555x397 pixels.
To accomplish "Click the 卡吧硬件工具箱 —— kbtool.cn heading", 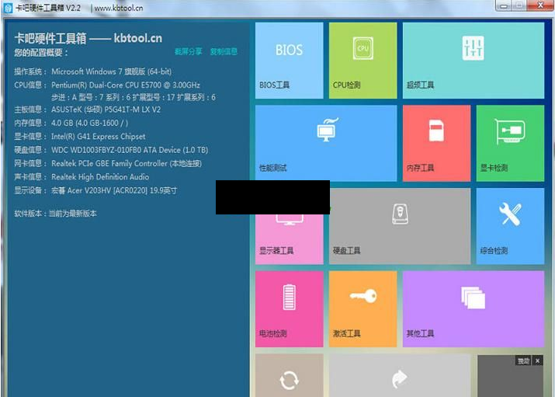I will (x=88, y=38).
